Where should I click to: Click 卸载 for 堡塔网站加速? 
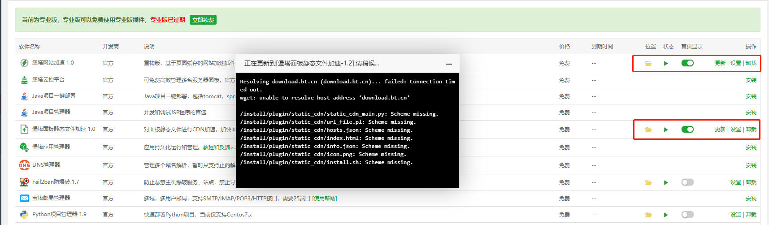pyautogui.click(x=751, y=63)
